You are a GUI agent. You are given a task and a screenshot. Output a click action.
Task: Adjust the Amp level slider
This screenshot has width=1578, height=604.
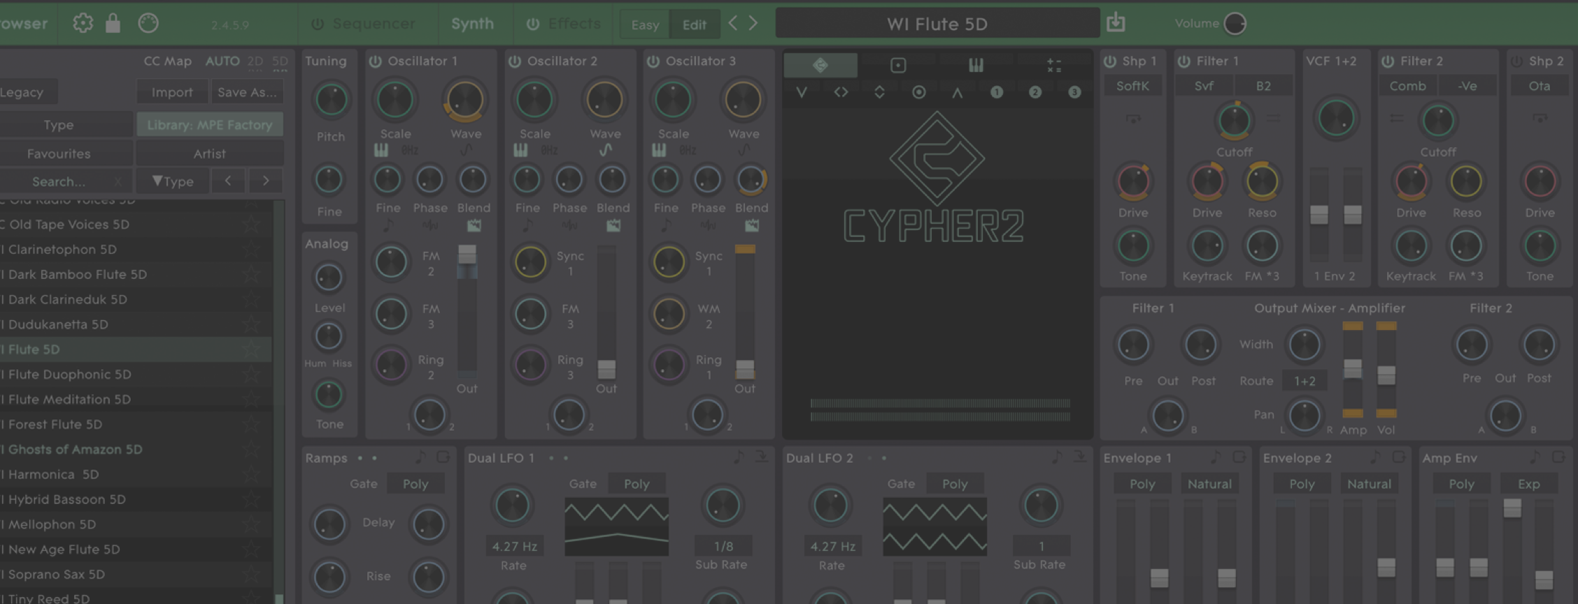pyautogui.click(x=1353, y=369)
